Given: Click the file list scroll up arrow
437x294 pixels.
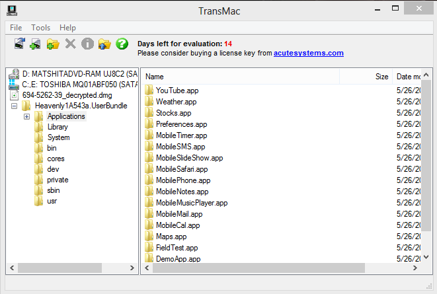Looking at the screenshot, I should (426, 75).
